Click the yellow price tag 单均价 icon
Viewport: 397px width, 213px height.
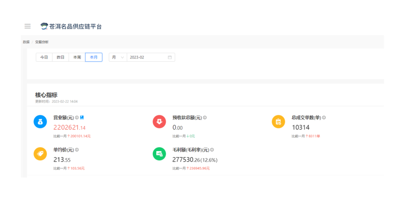click(x=40, y=154)
